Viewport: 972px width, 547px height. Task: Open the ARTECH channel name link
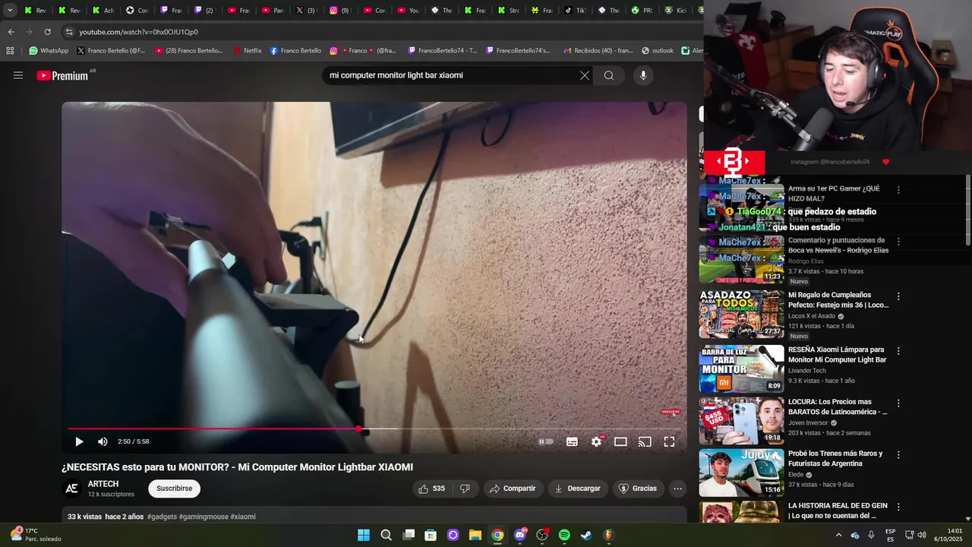pyautogui.click(x=103, y=484)
